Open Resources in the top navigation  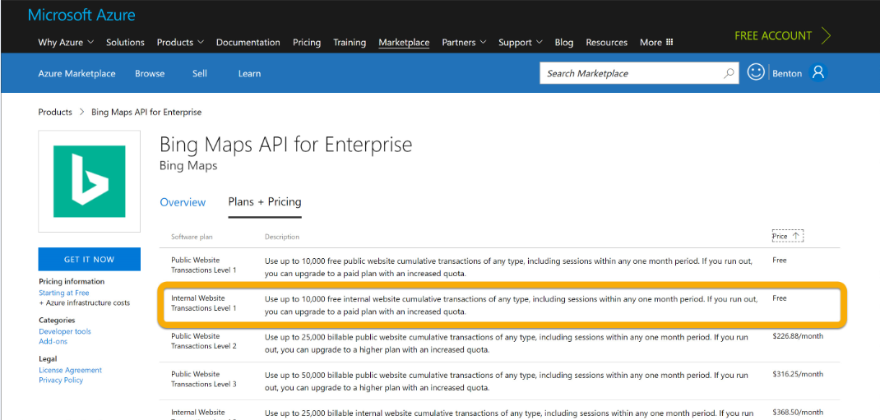coord(607,43)
